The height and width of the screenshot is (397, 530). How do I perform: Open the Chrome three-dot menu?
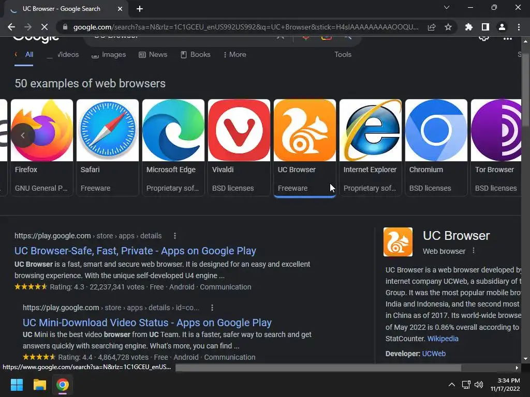click(519, 27)
